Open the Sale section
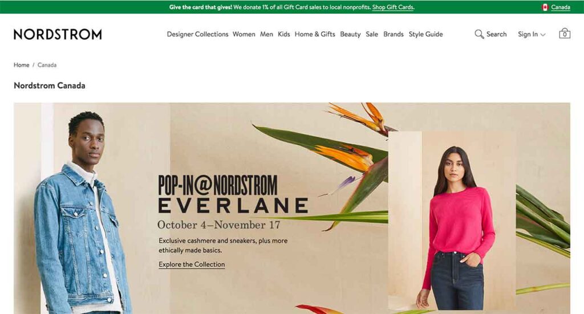 click(x=372, y=34)
